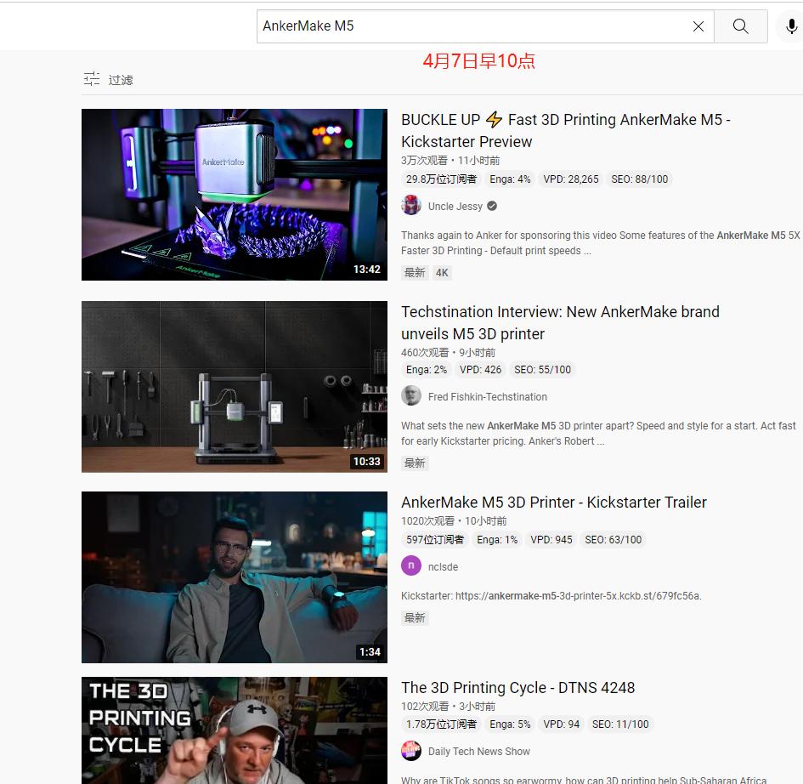This screenshot has height=784, width=803.
Task: Click the VPD: 945 badge
Action: pos(551,540)
